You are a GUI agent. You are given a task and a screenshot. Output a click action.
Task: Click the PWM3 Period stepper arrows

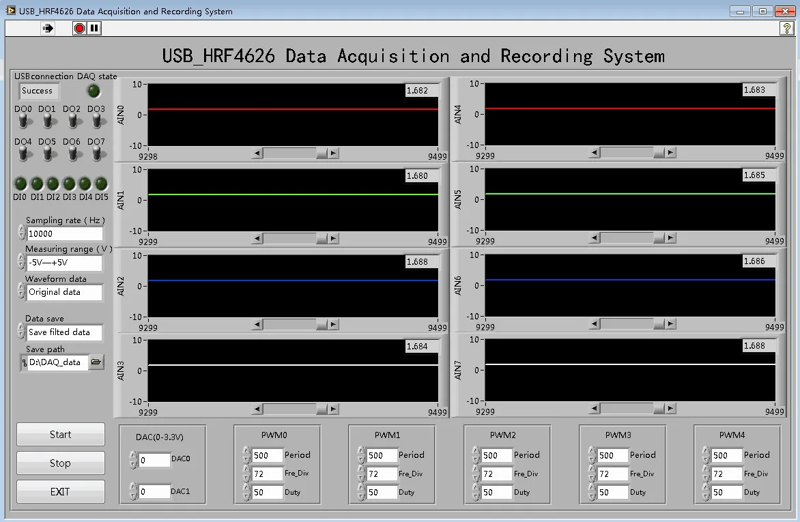tap(592, 454)
